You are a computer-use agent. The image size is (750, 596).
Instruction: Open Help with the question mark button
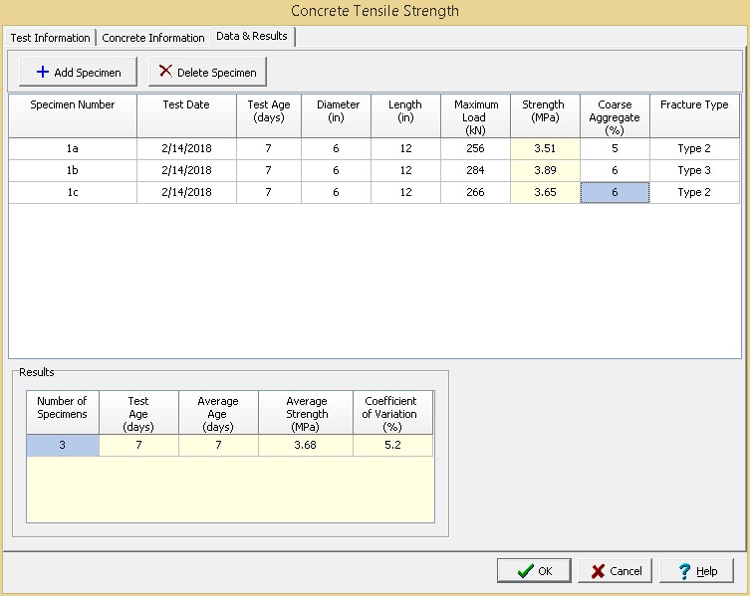point(696,571)
